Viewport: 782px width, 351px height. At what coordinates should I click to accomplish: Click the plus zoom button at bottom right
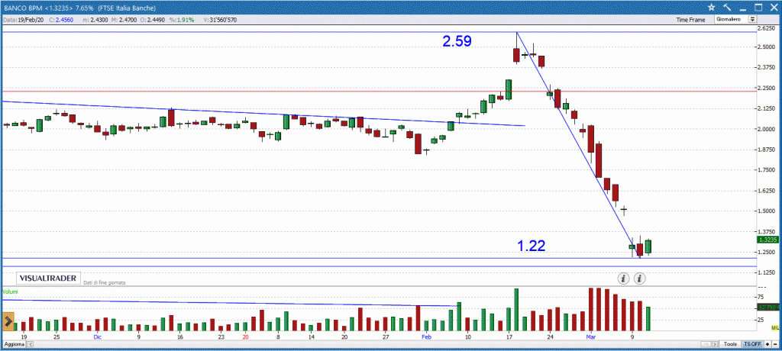[767, 344]
